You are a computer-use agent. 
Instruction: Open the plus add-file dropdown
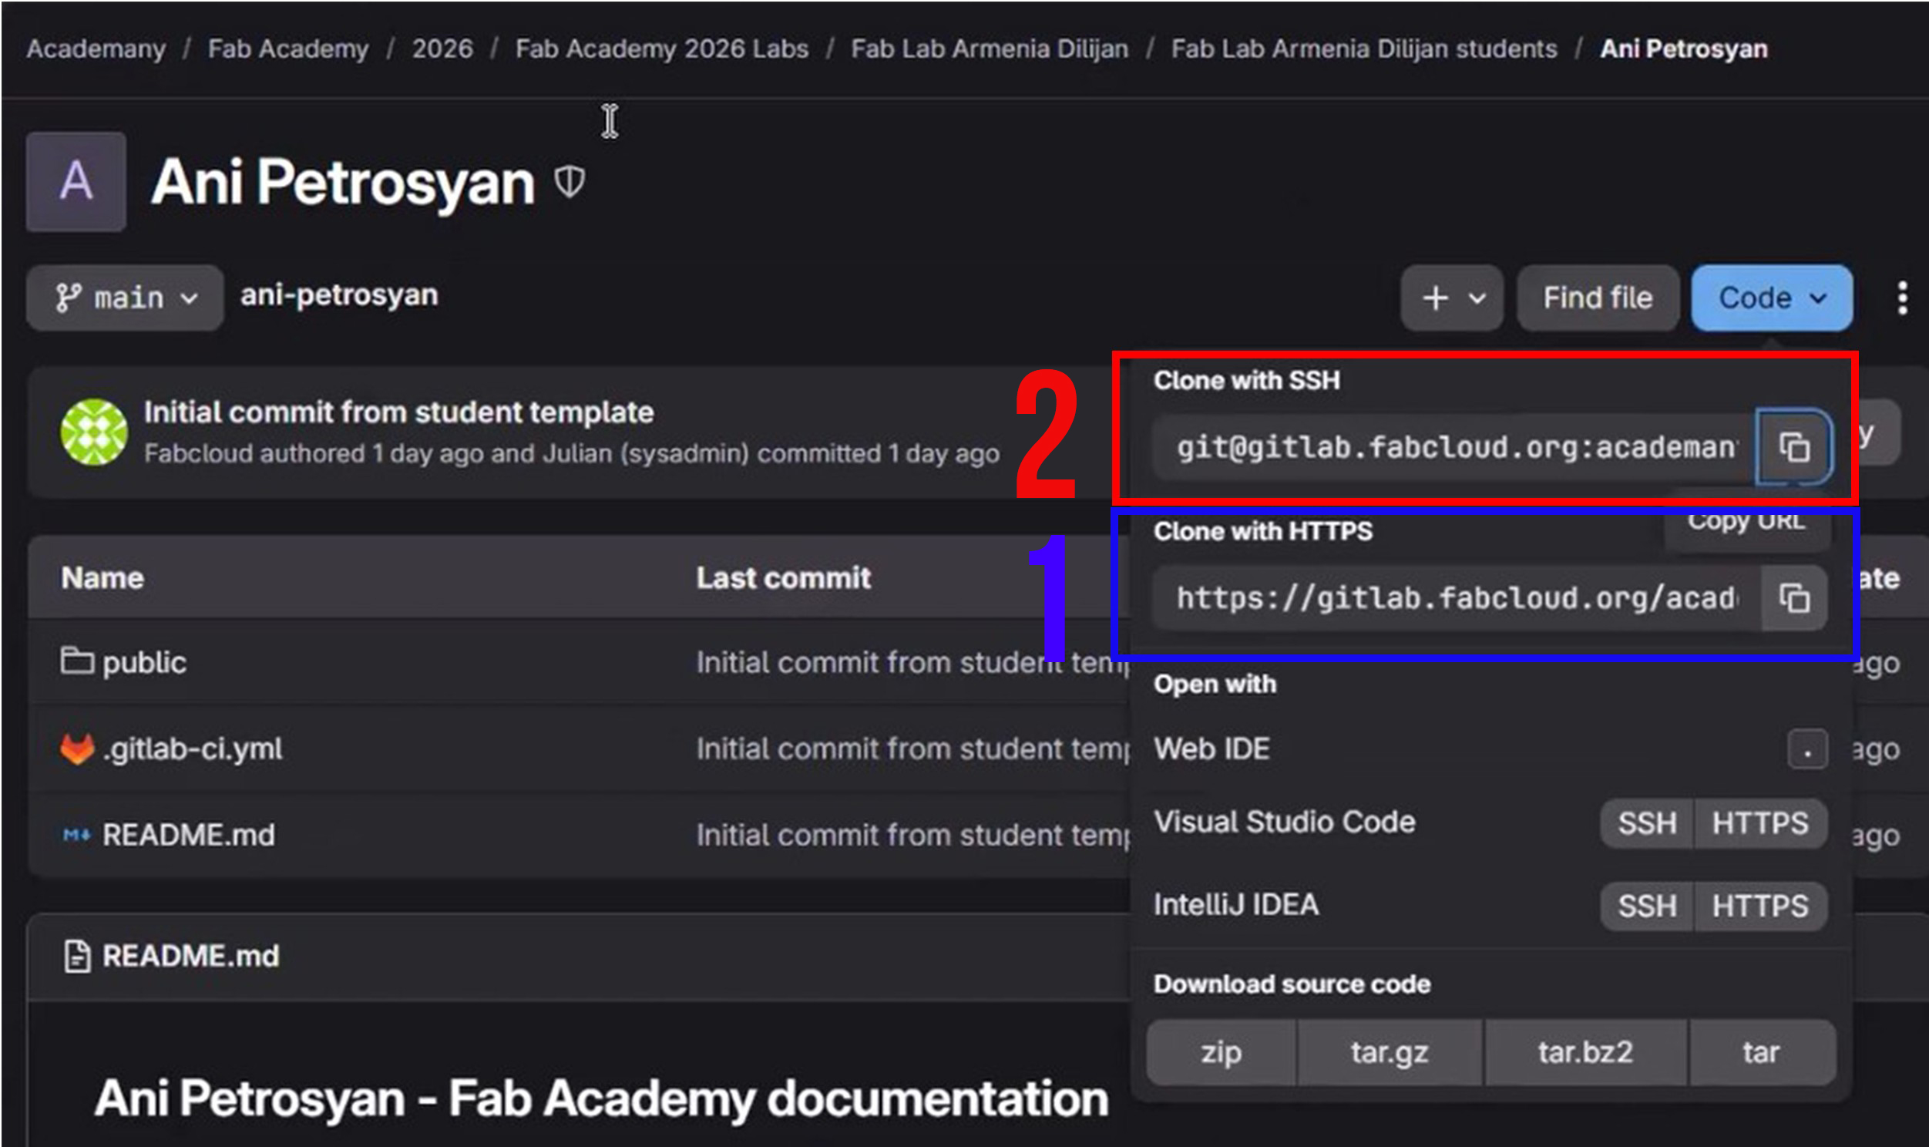(1452, 298)
